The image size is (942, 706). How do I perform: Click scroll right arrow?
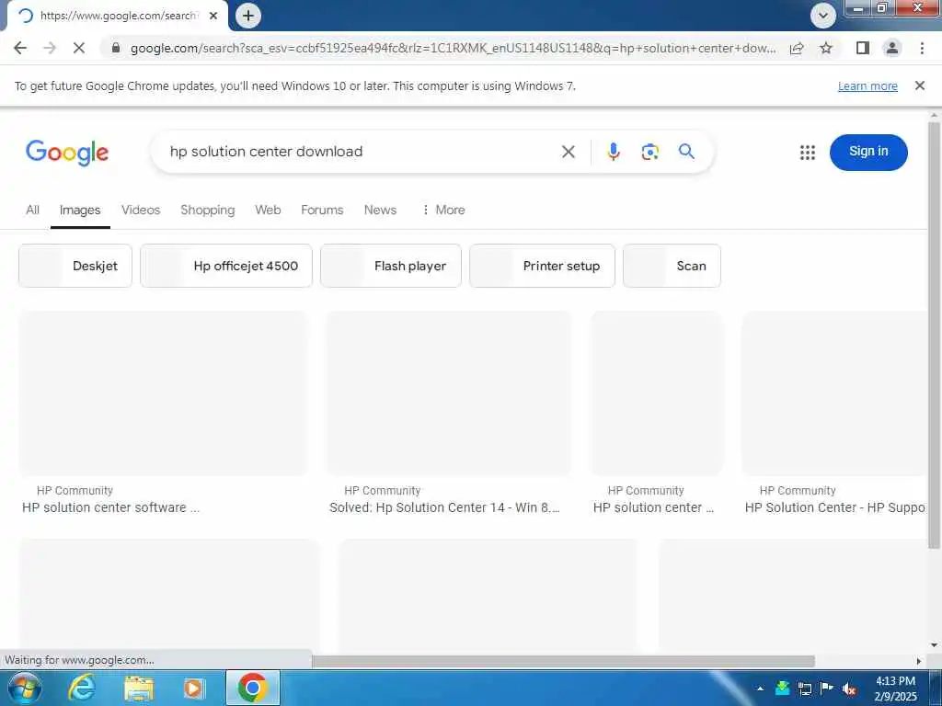tap(919, 661)
